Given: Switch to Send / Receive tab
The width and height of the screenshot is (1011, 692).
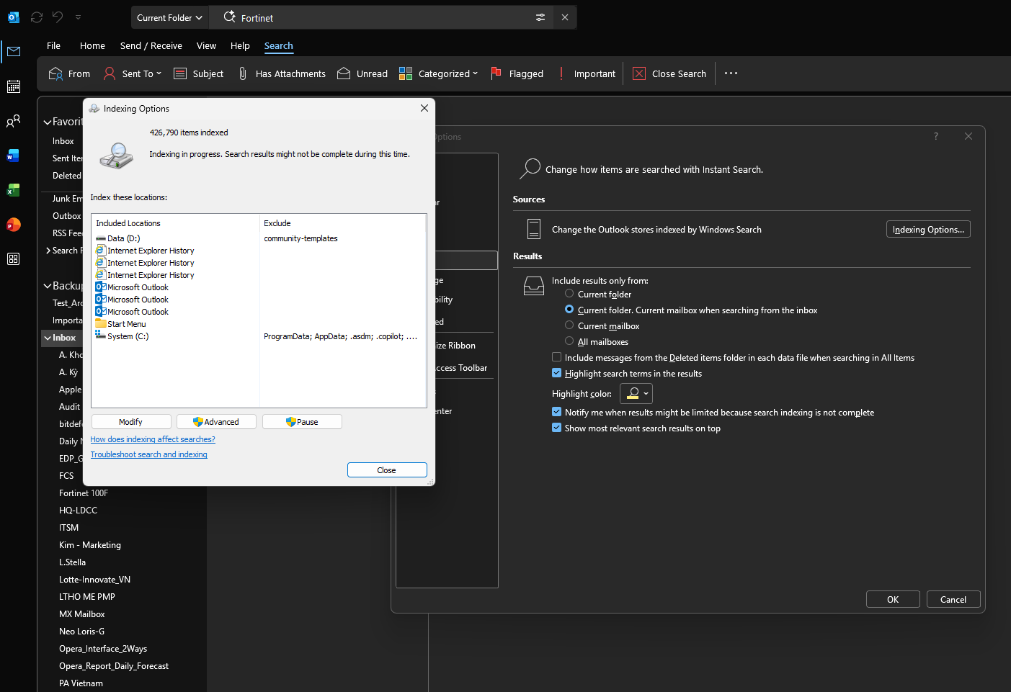Looking at the screenshot, I should pyautogui.click(x=151, y=45).
